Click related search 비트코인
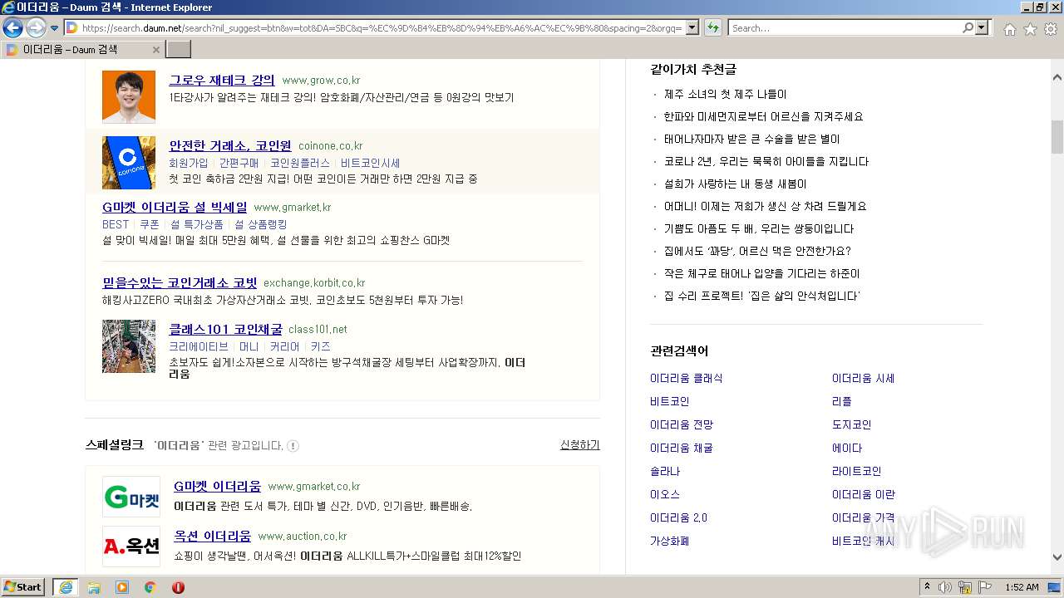 pos(669,402)
